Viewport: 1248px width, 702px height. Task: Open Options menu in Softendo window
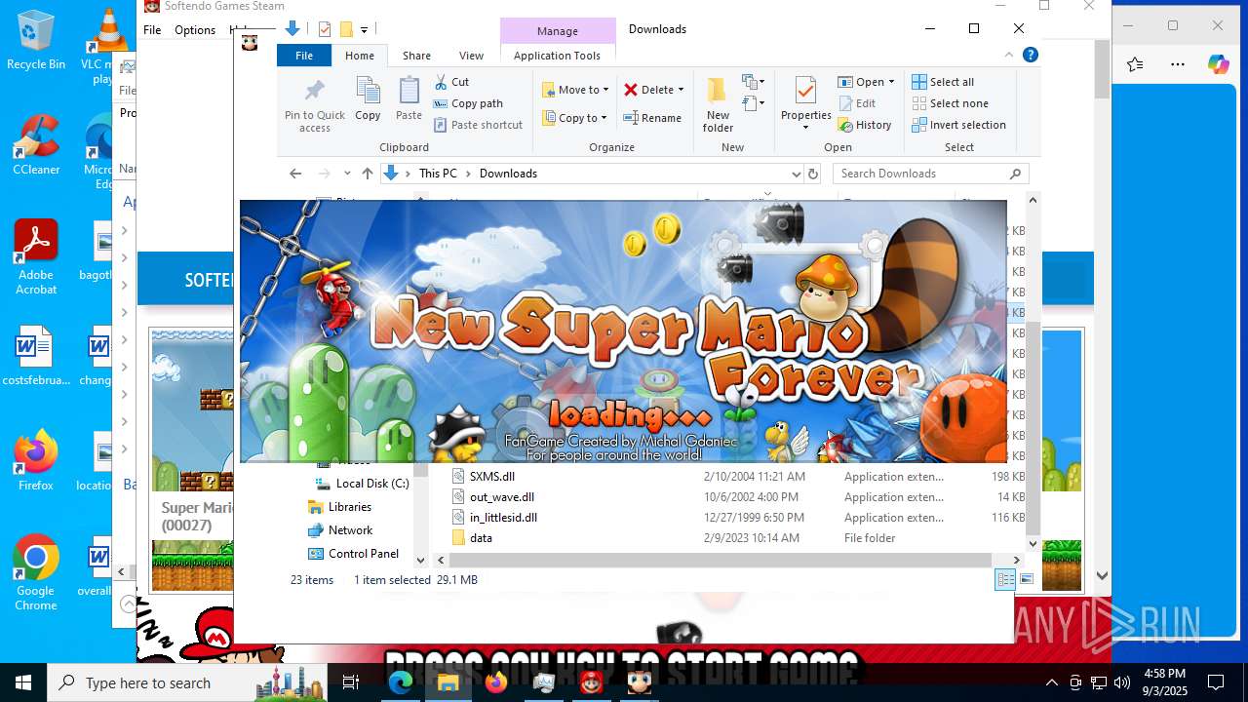coord(195,30)
